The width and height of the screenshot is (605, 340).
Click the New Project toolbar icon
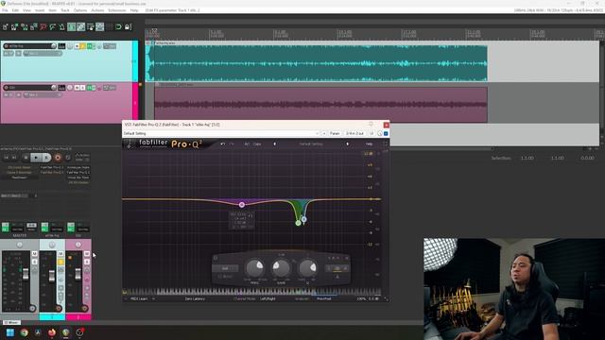tap(6, 27)
